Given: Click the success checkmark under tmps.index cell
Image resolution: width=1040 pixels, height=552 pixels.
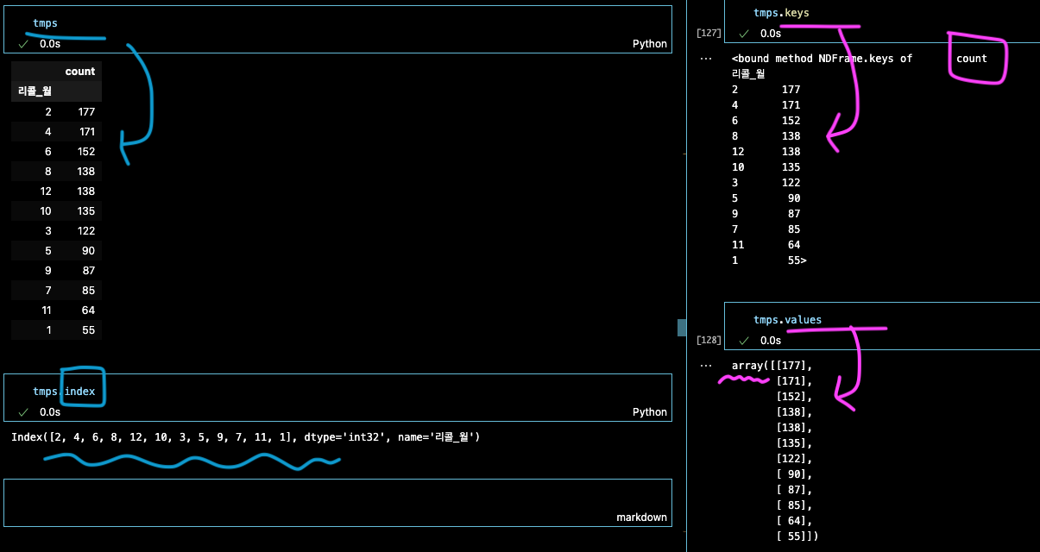Looking at the screenshot, I should point(23,412).
